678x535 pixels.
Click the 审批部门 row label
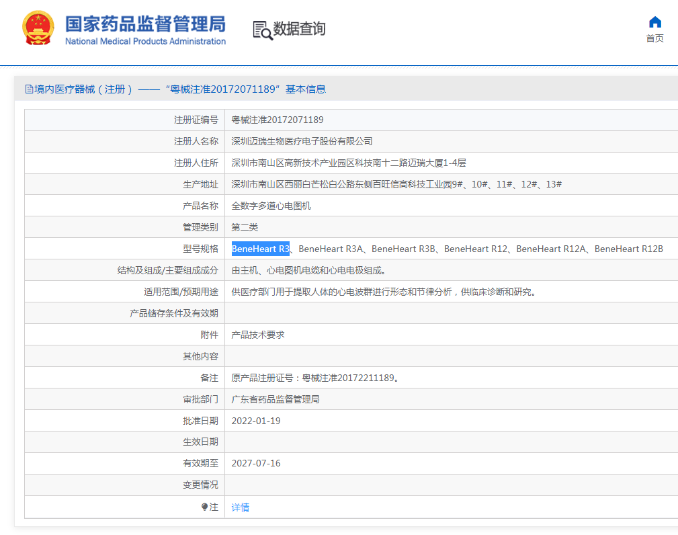point(200,399)
